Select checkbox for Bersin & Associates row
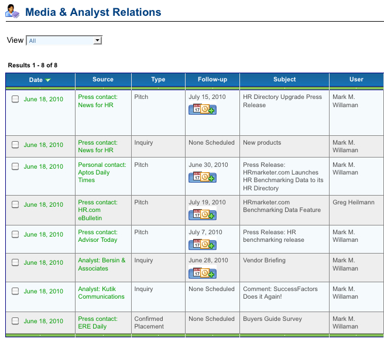This screenshot has height=342, width=384. point(15,262)
